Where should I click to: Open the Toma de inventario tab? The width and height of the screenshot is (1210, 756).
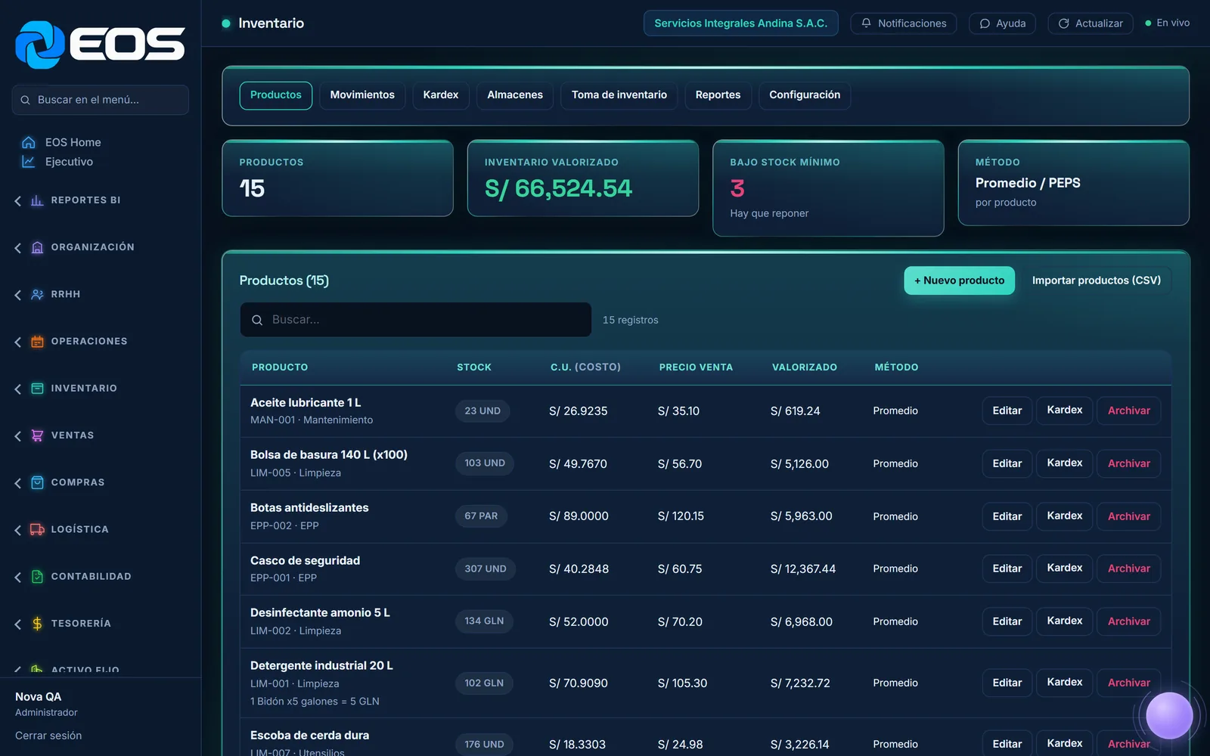[x=619, y=95]
